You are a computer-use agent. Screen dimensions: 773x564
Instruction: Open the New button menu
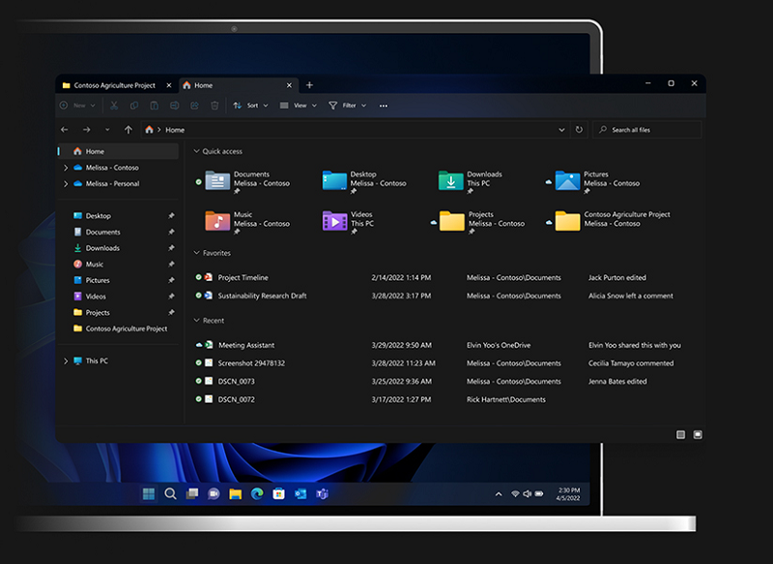coord(77,106)
